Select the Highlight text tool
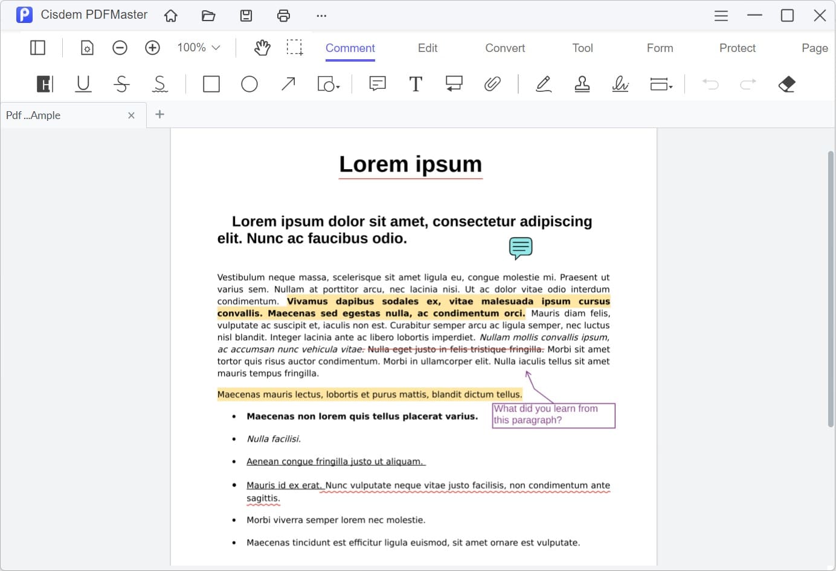 pyautogui.click(x=44, y=84)
